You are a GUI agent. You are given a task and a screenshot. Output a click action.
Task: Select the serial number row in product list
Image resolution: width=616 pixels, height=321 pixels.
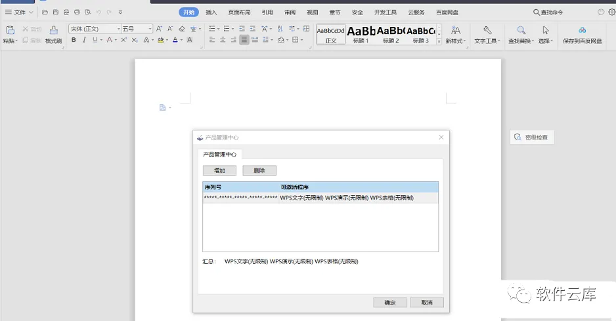click(x=320, y=198)
